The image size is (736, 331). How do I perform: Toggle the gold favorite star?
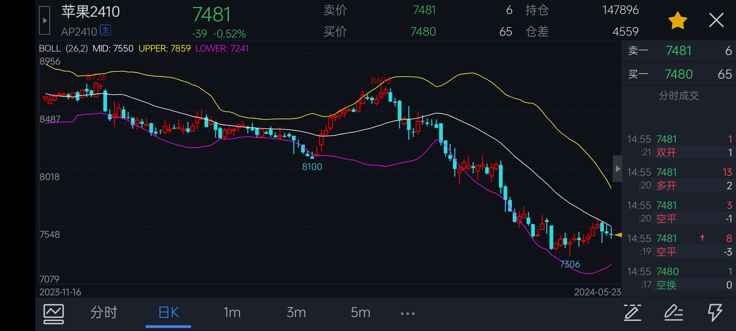coord(677,21)
